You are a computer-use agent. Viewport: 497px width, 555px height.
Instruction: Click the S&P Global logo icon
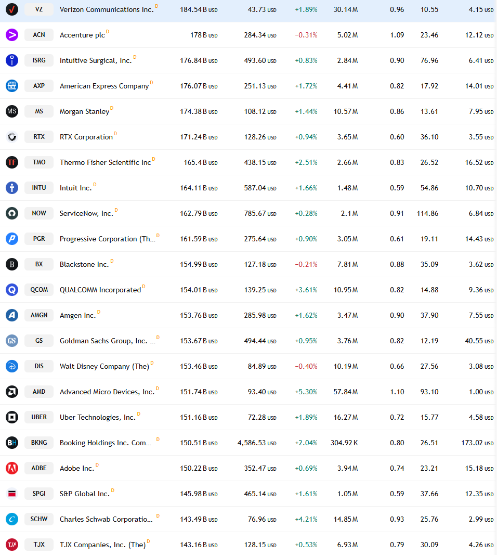11,494
